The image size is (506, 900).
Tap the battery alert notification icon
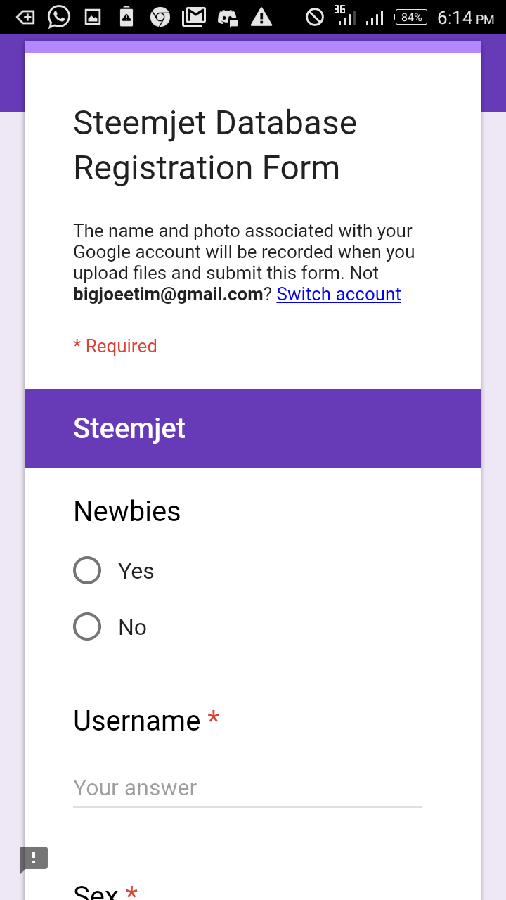click(x=126, y=17)
